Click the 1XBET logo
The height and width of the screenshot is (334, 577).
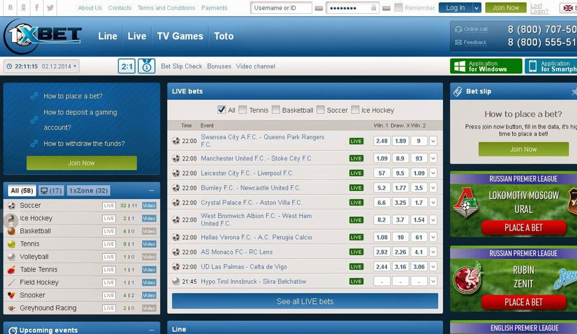tap(42, 36)
